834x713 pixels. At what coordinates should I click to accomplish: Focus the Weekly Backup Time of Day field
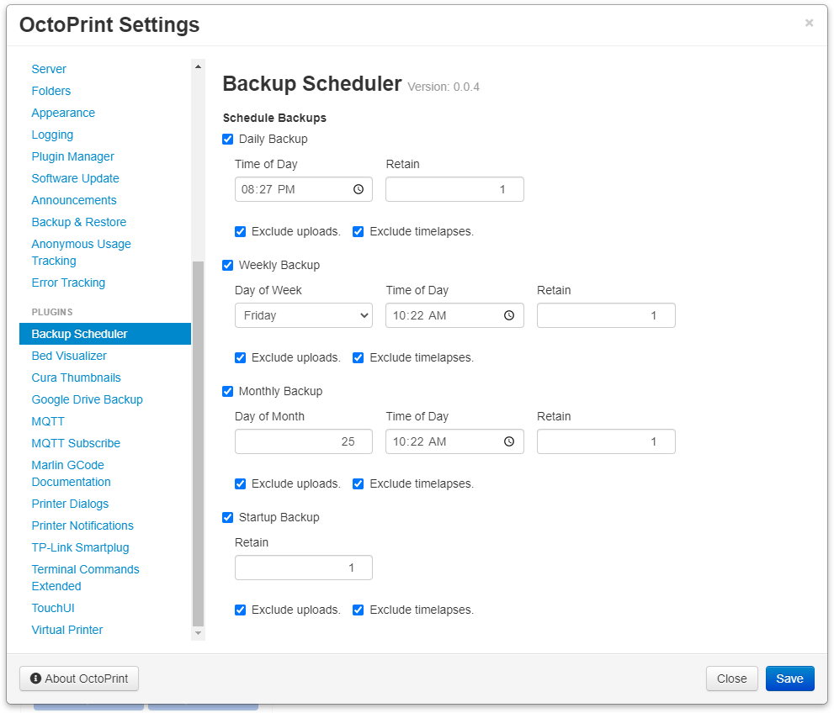pyautogui.click(x=454, y=315)
